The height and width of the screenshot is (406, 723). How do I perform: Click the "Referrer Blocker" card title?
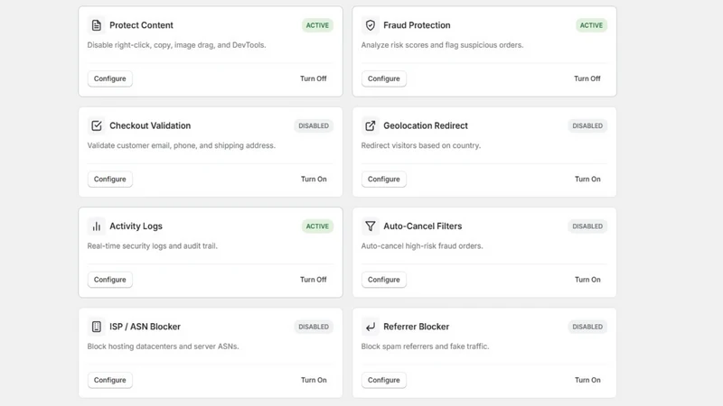(416, 327)
